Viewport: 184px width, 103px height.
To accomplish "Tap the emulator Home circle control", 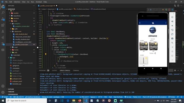I will 172,51.
